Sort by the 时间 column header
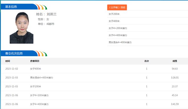The width and height of the screenshot is (188, 109). [8, 61]
